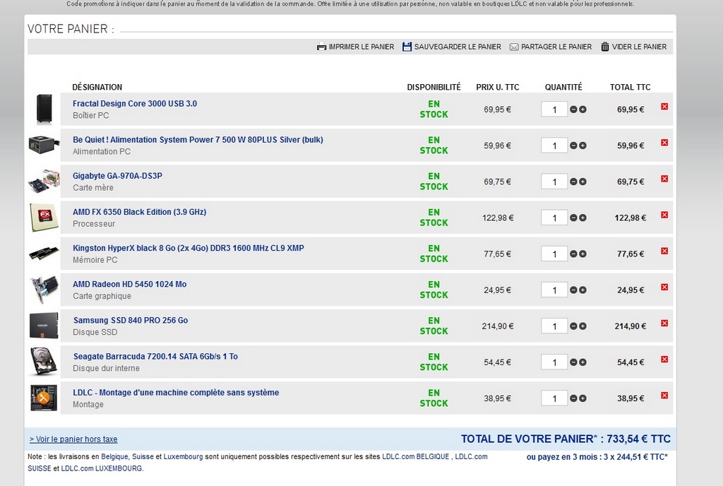Increase Kingston HyperX memory quantity
The width and height of the screenshot is (723, 486).
tap(582, 254)
